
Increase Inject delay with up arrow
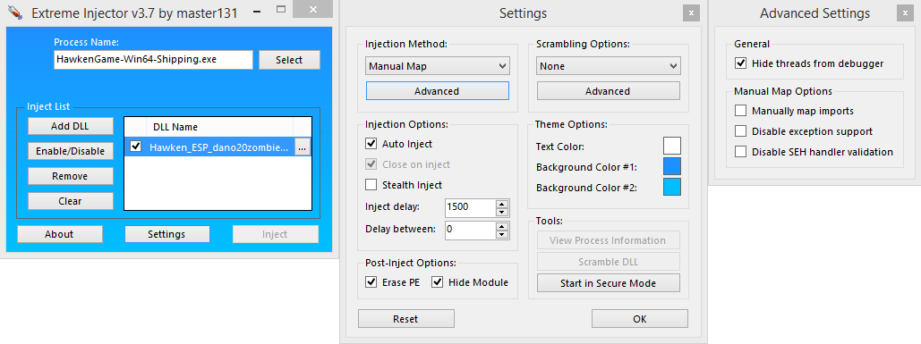click(x=501, y=204)
